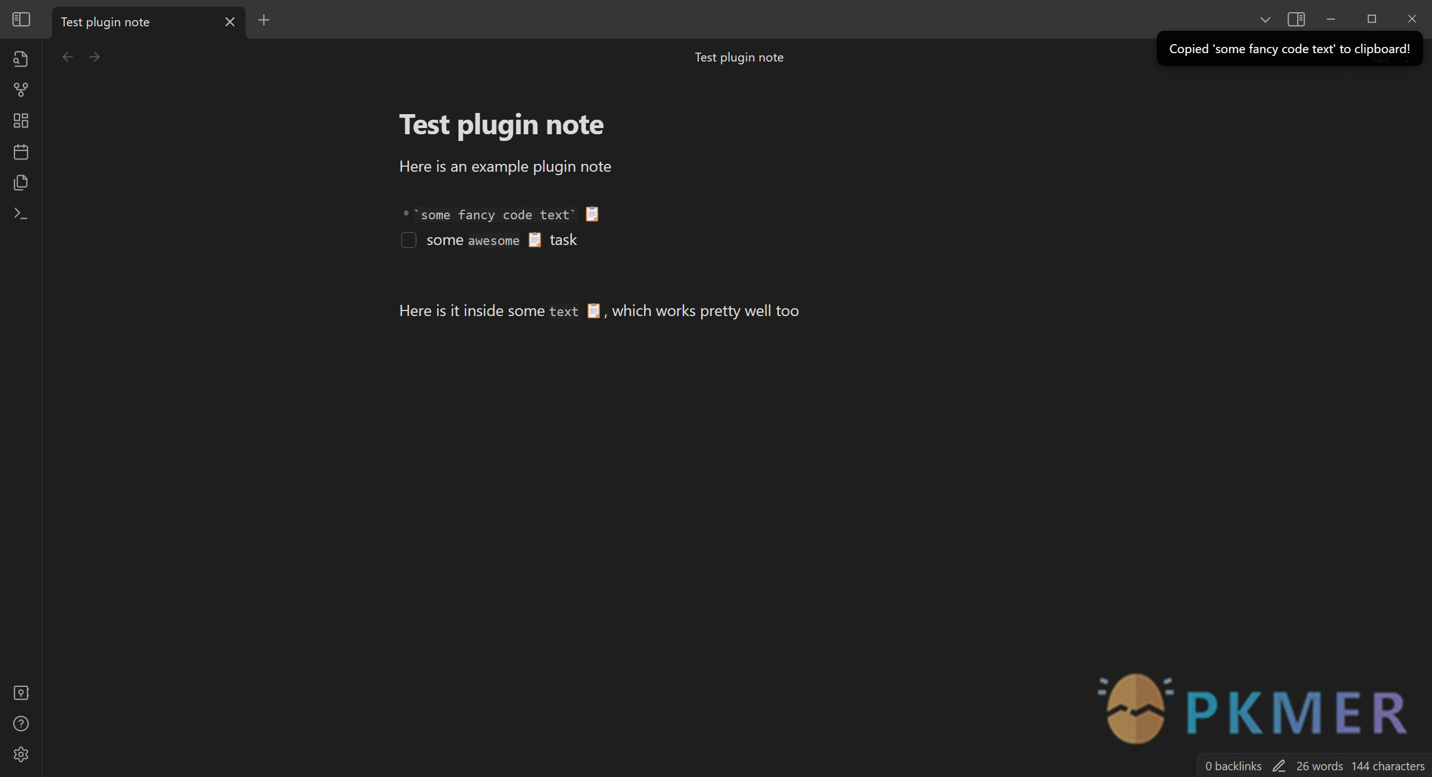Open a new tab with the plus button
The width and height of the screenshot is (1432, 777).
264,20
